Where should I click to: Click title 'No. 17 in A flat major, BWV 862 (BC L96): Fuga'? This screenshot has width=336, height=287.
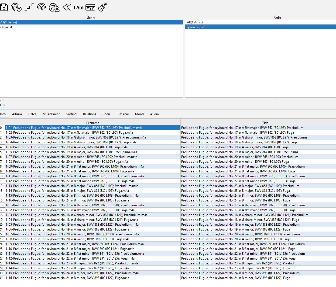258,133
